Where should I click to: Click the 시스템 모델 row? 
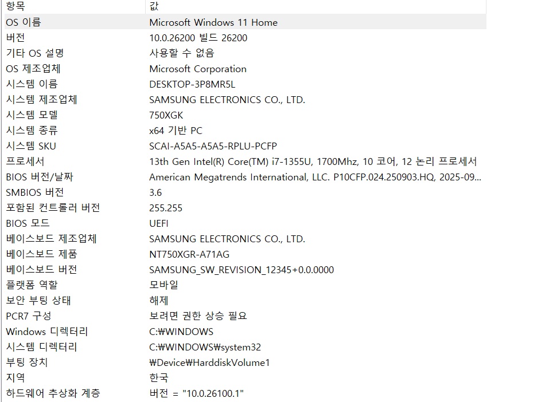tap(32, 115)
